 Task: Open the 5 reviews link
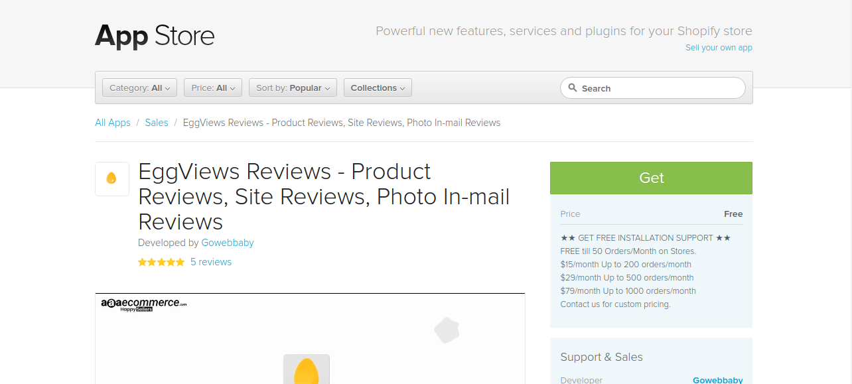pyautogui.click(x=211, y=262)
